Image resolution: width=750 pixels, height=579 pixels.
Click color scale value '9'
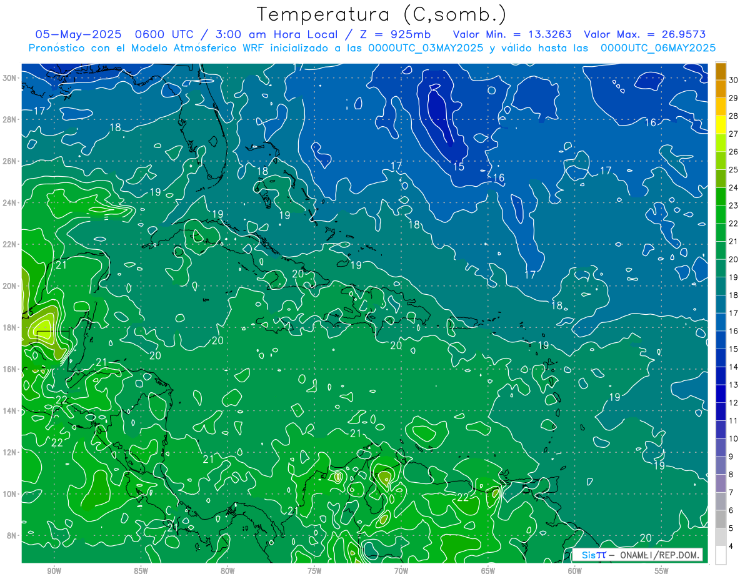732,457
